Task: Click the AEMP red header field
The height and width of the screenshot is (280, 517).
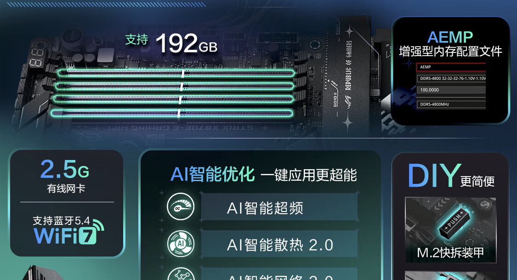Action: [451, 67]
